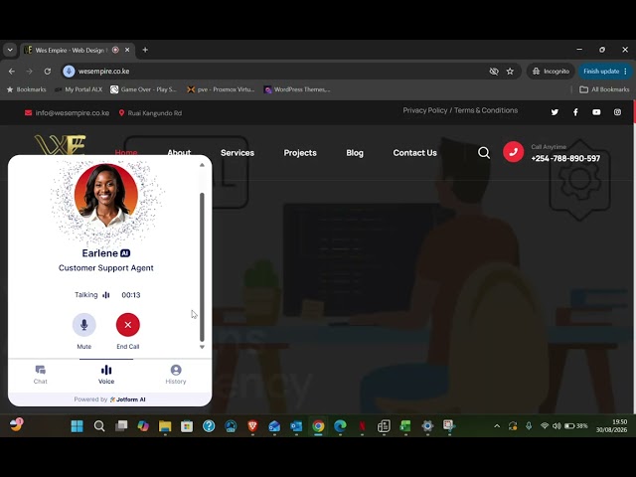
Task: Go to the Projects page
Action: click(x=300, y=153)
